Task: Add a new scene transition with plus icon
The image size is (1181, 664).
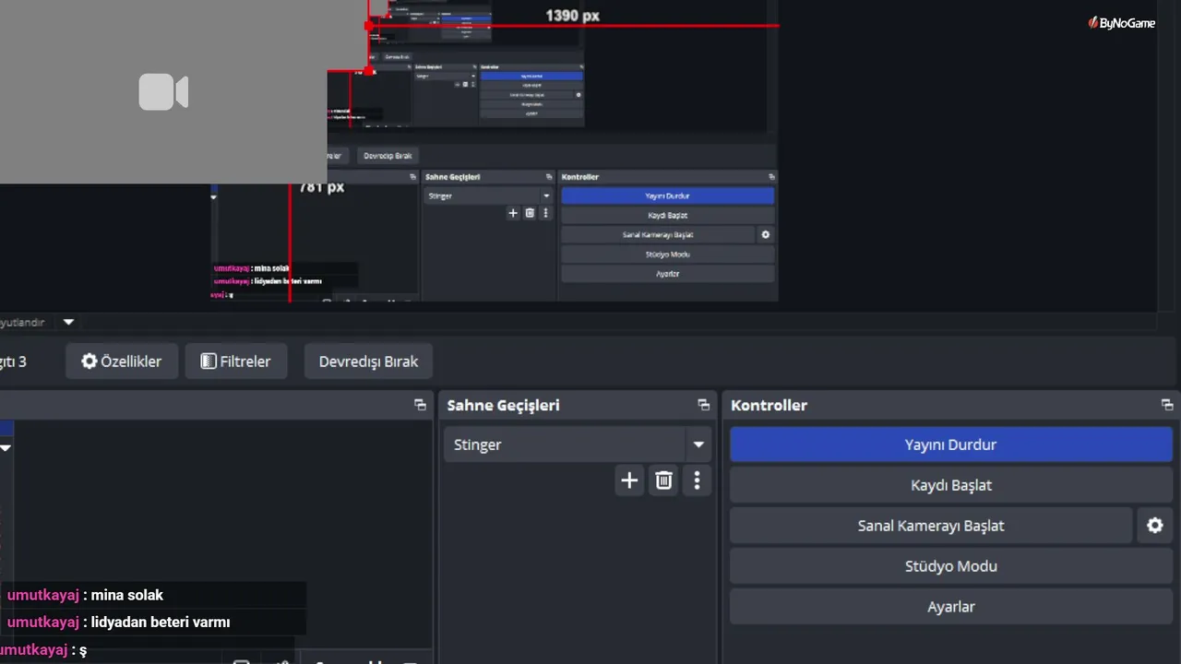Action: coord(629,480)
